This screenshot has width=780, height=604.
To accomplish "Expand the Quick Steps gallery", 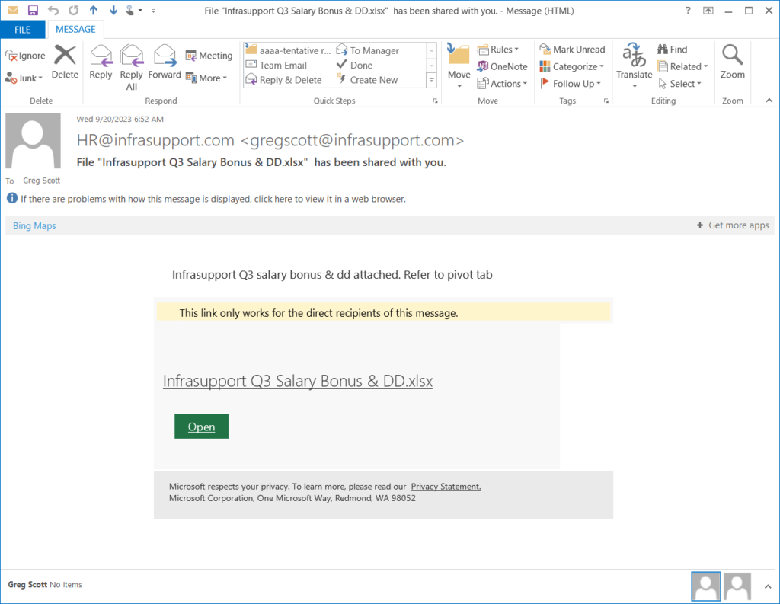I will [x=431, y=80].
